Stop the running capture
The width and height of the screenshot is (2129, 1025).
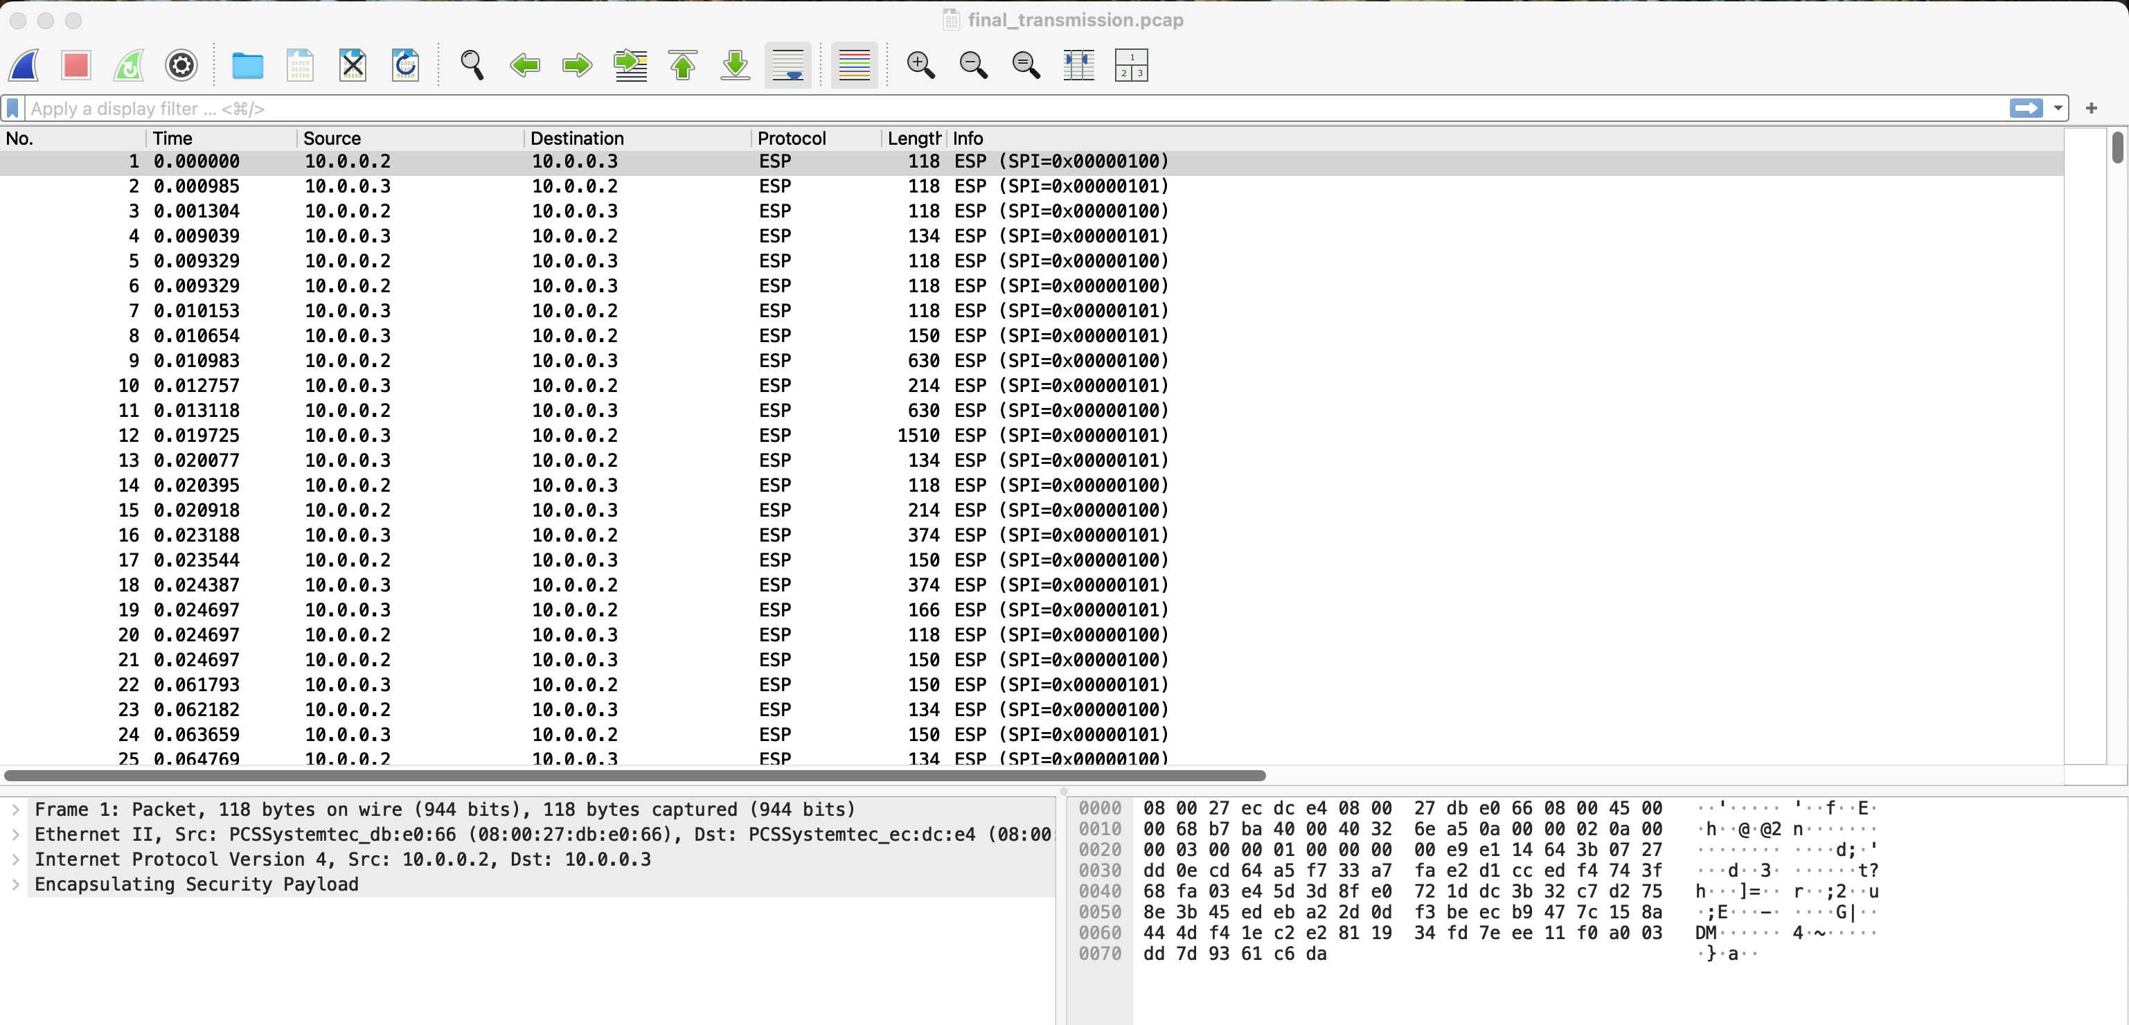click(x=75, y=65)
